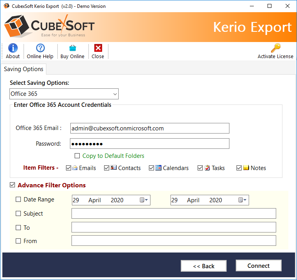
Task: Click the Office 365 Email field
Action: tap(149, 128)
